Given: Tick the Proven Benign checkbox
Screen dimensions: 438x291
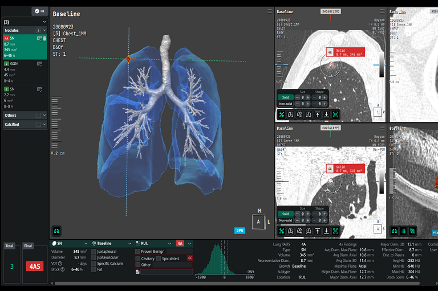Looking at the screenshot, I should click(x=137, y=251).
